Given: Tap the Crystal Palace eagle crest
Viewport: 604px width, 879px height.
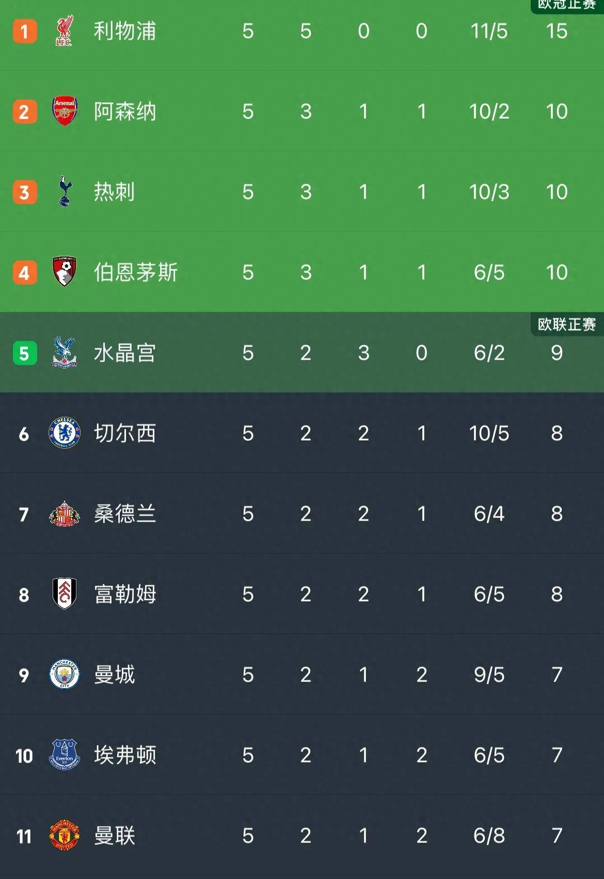Looking at the screenshot, I should tap(65, 352).
